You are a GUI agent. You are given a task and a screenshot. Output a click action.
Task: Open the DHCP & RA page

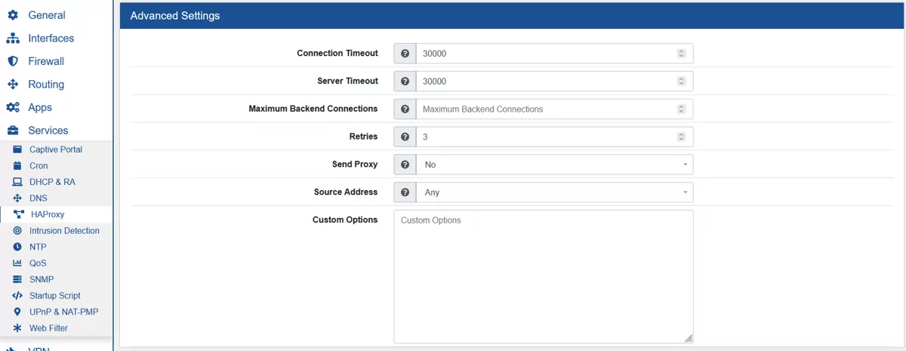click(x=52, y=182)
